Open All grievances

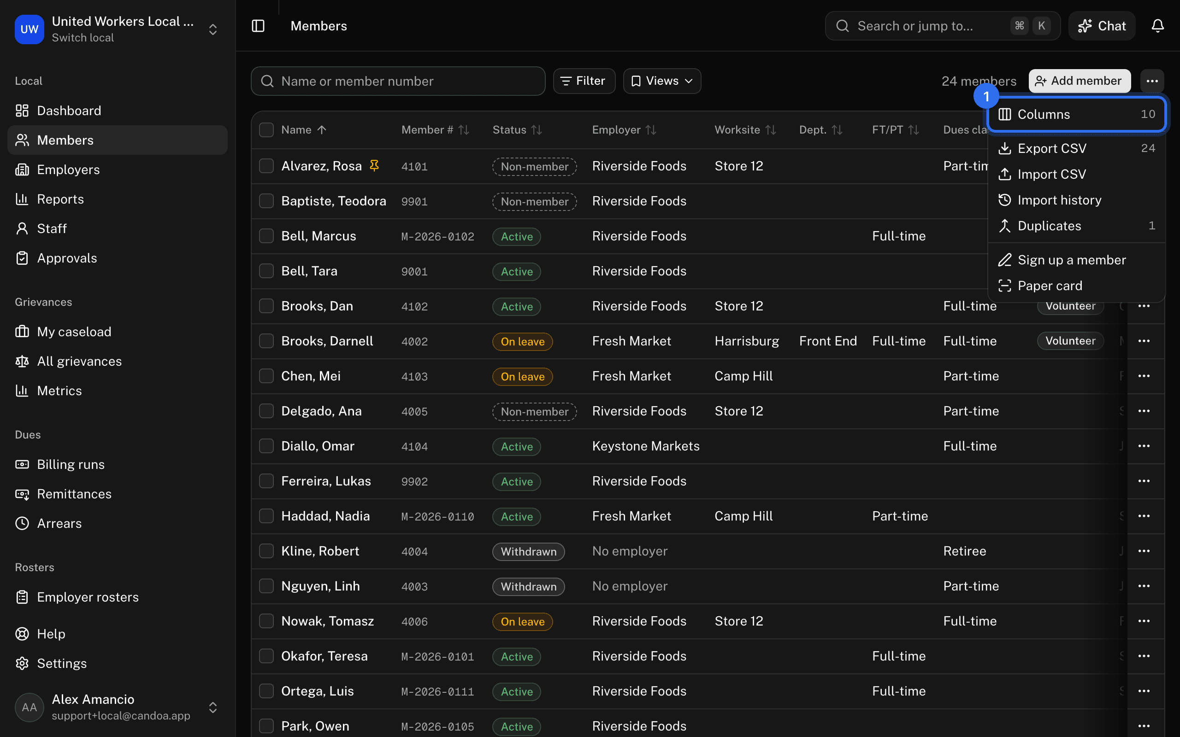118,361
